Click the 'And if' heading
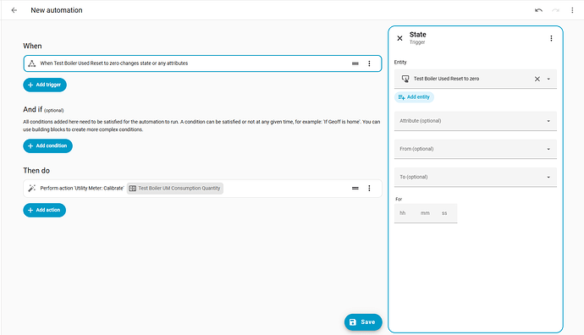This screenshot has height=335, width=584. point(33,109)
